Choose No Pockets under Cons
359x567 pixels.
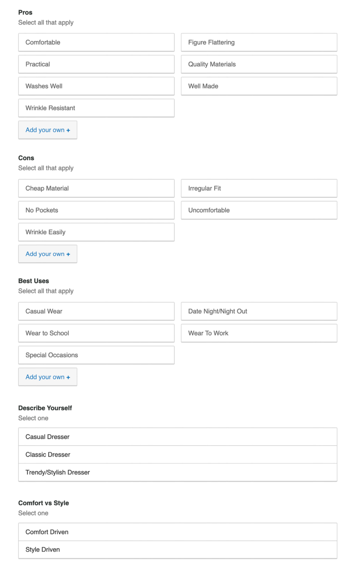96,210
